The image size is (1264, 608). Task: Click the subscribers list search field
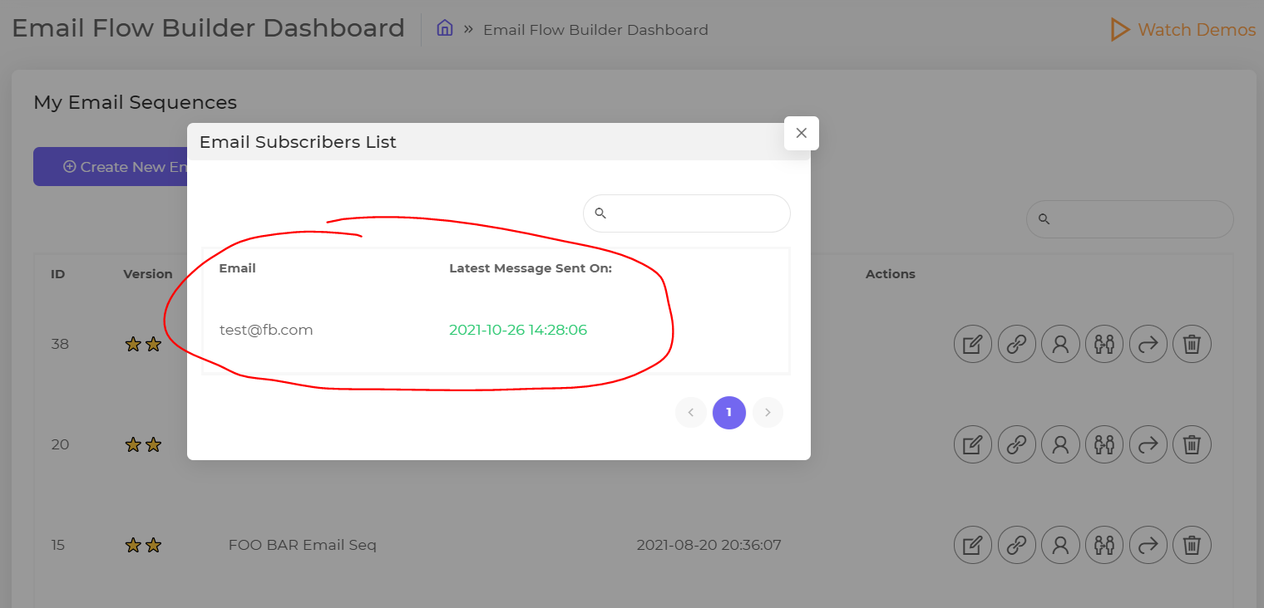tap(687, 213)
